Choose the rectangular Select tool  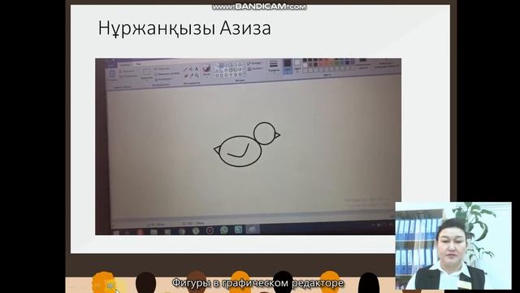click(x=146, y=72)
